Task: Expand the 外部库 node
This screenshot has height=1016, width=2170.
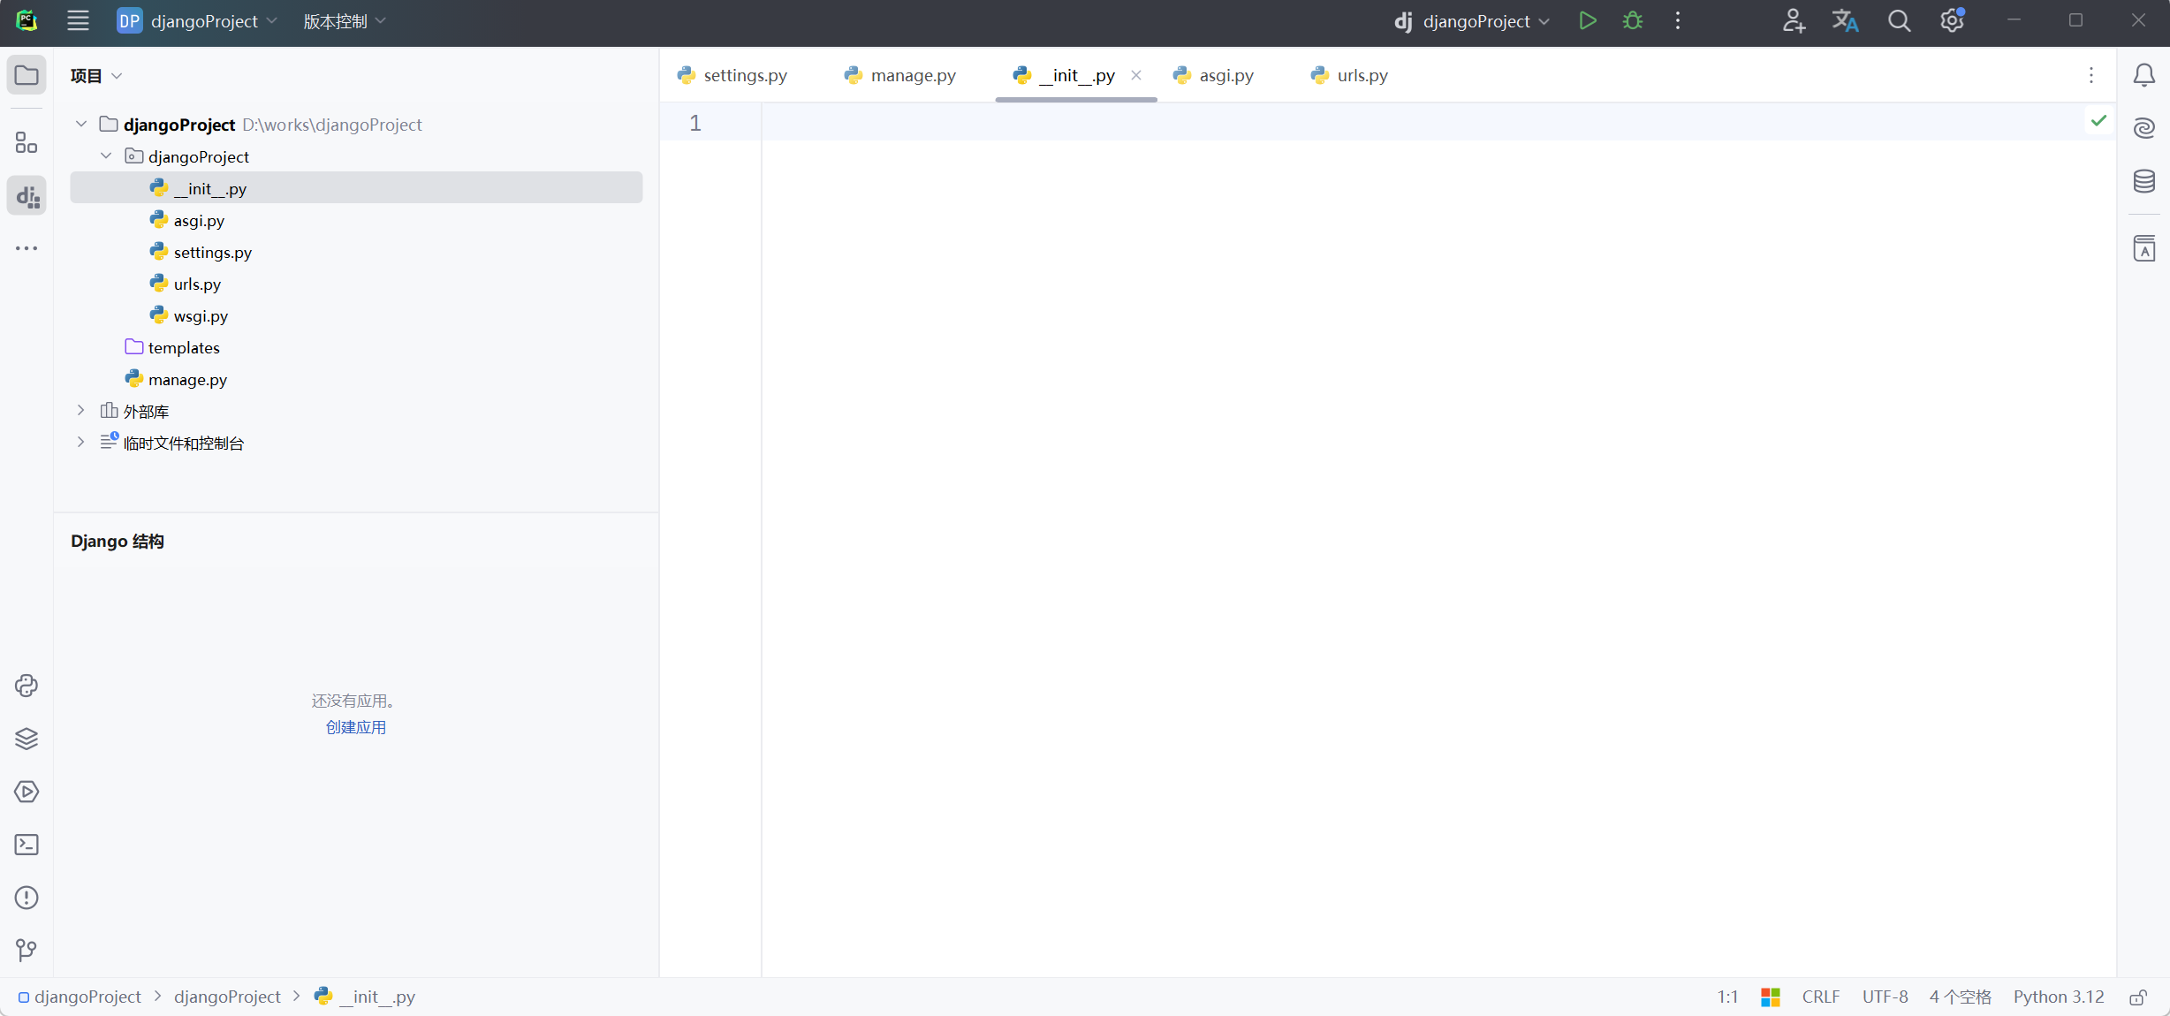Action: point(81,410)
